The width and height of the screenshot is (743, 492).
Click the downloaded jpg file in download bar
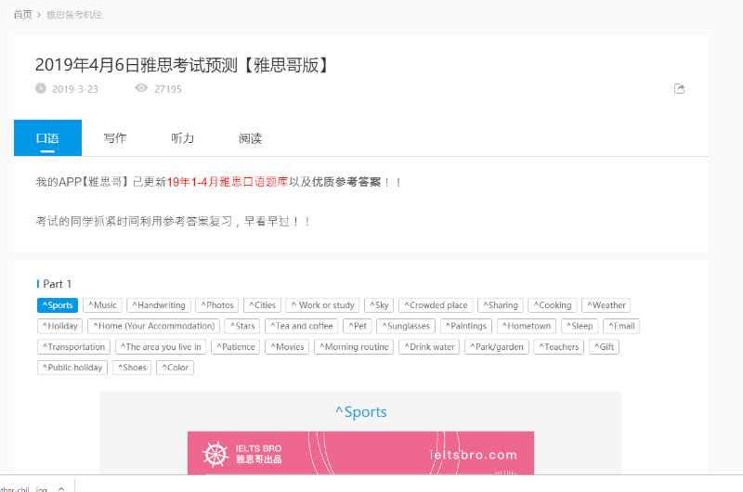click(x=24, y=488)
